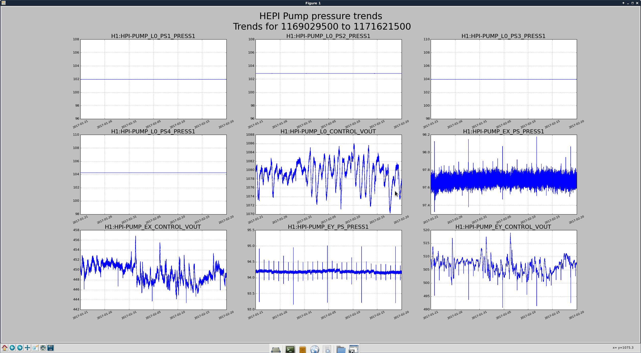
Task: Go forward to the next view
Action: [x=20, y=348]
